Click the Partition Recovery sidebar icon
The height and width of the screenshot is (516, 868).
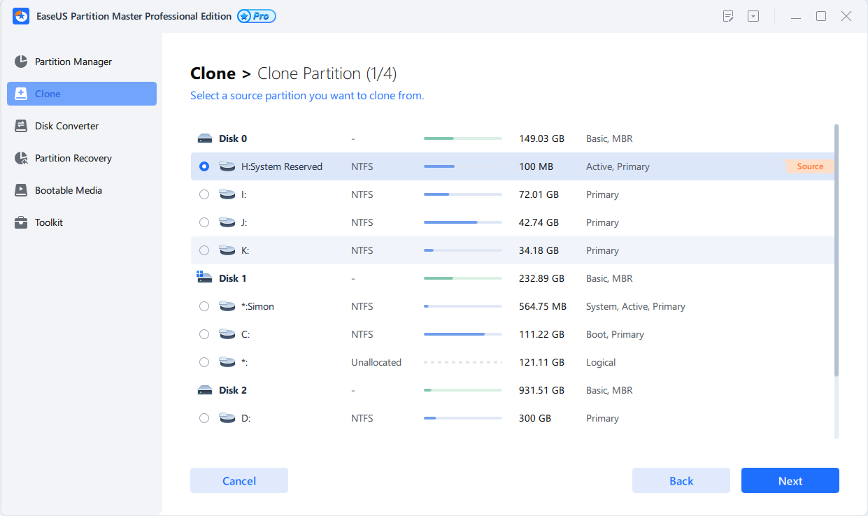coord(21,158)
